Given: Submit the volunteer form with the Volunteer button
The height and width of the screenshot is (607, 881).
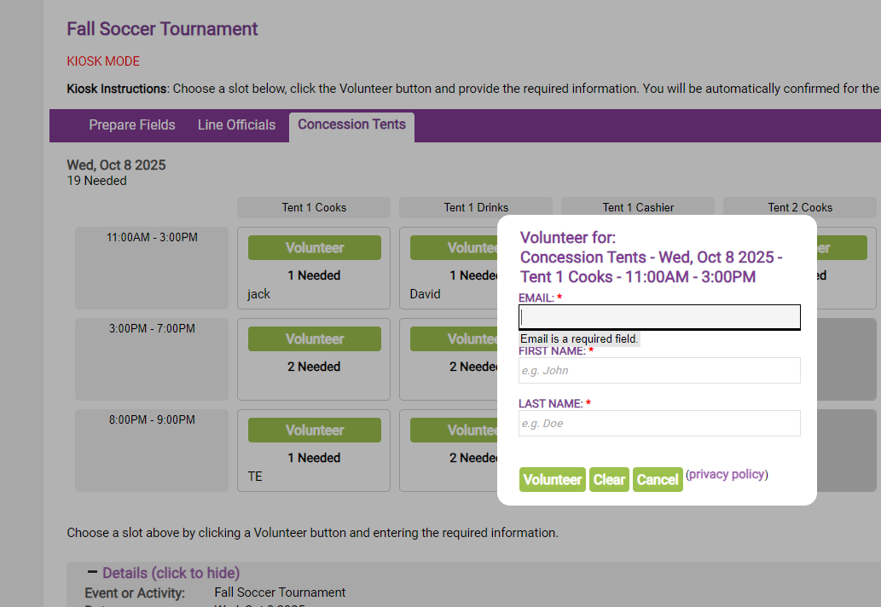Looking at the screenshot, I should click(552, 479).
